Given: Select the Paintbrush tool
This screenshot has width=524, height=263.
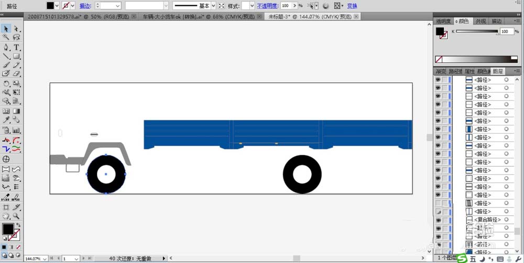Looking at the screenshot, I should [x=6, y=65].
